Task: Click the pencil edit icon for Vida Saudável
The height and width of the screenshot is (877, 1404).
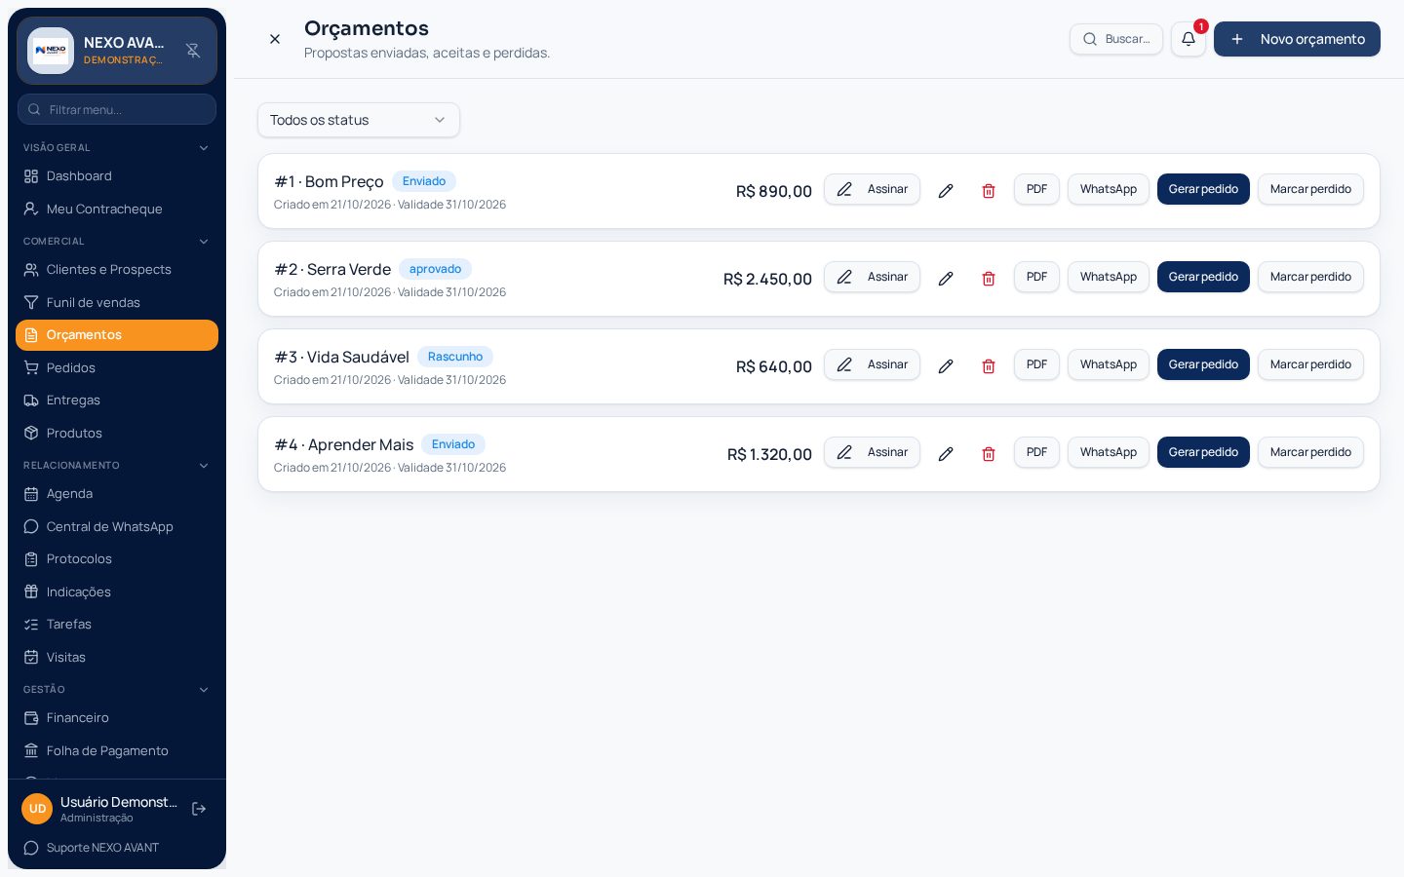Action: (946, 366)
